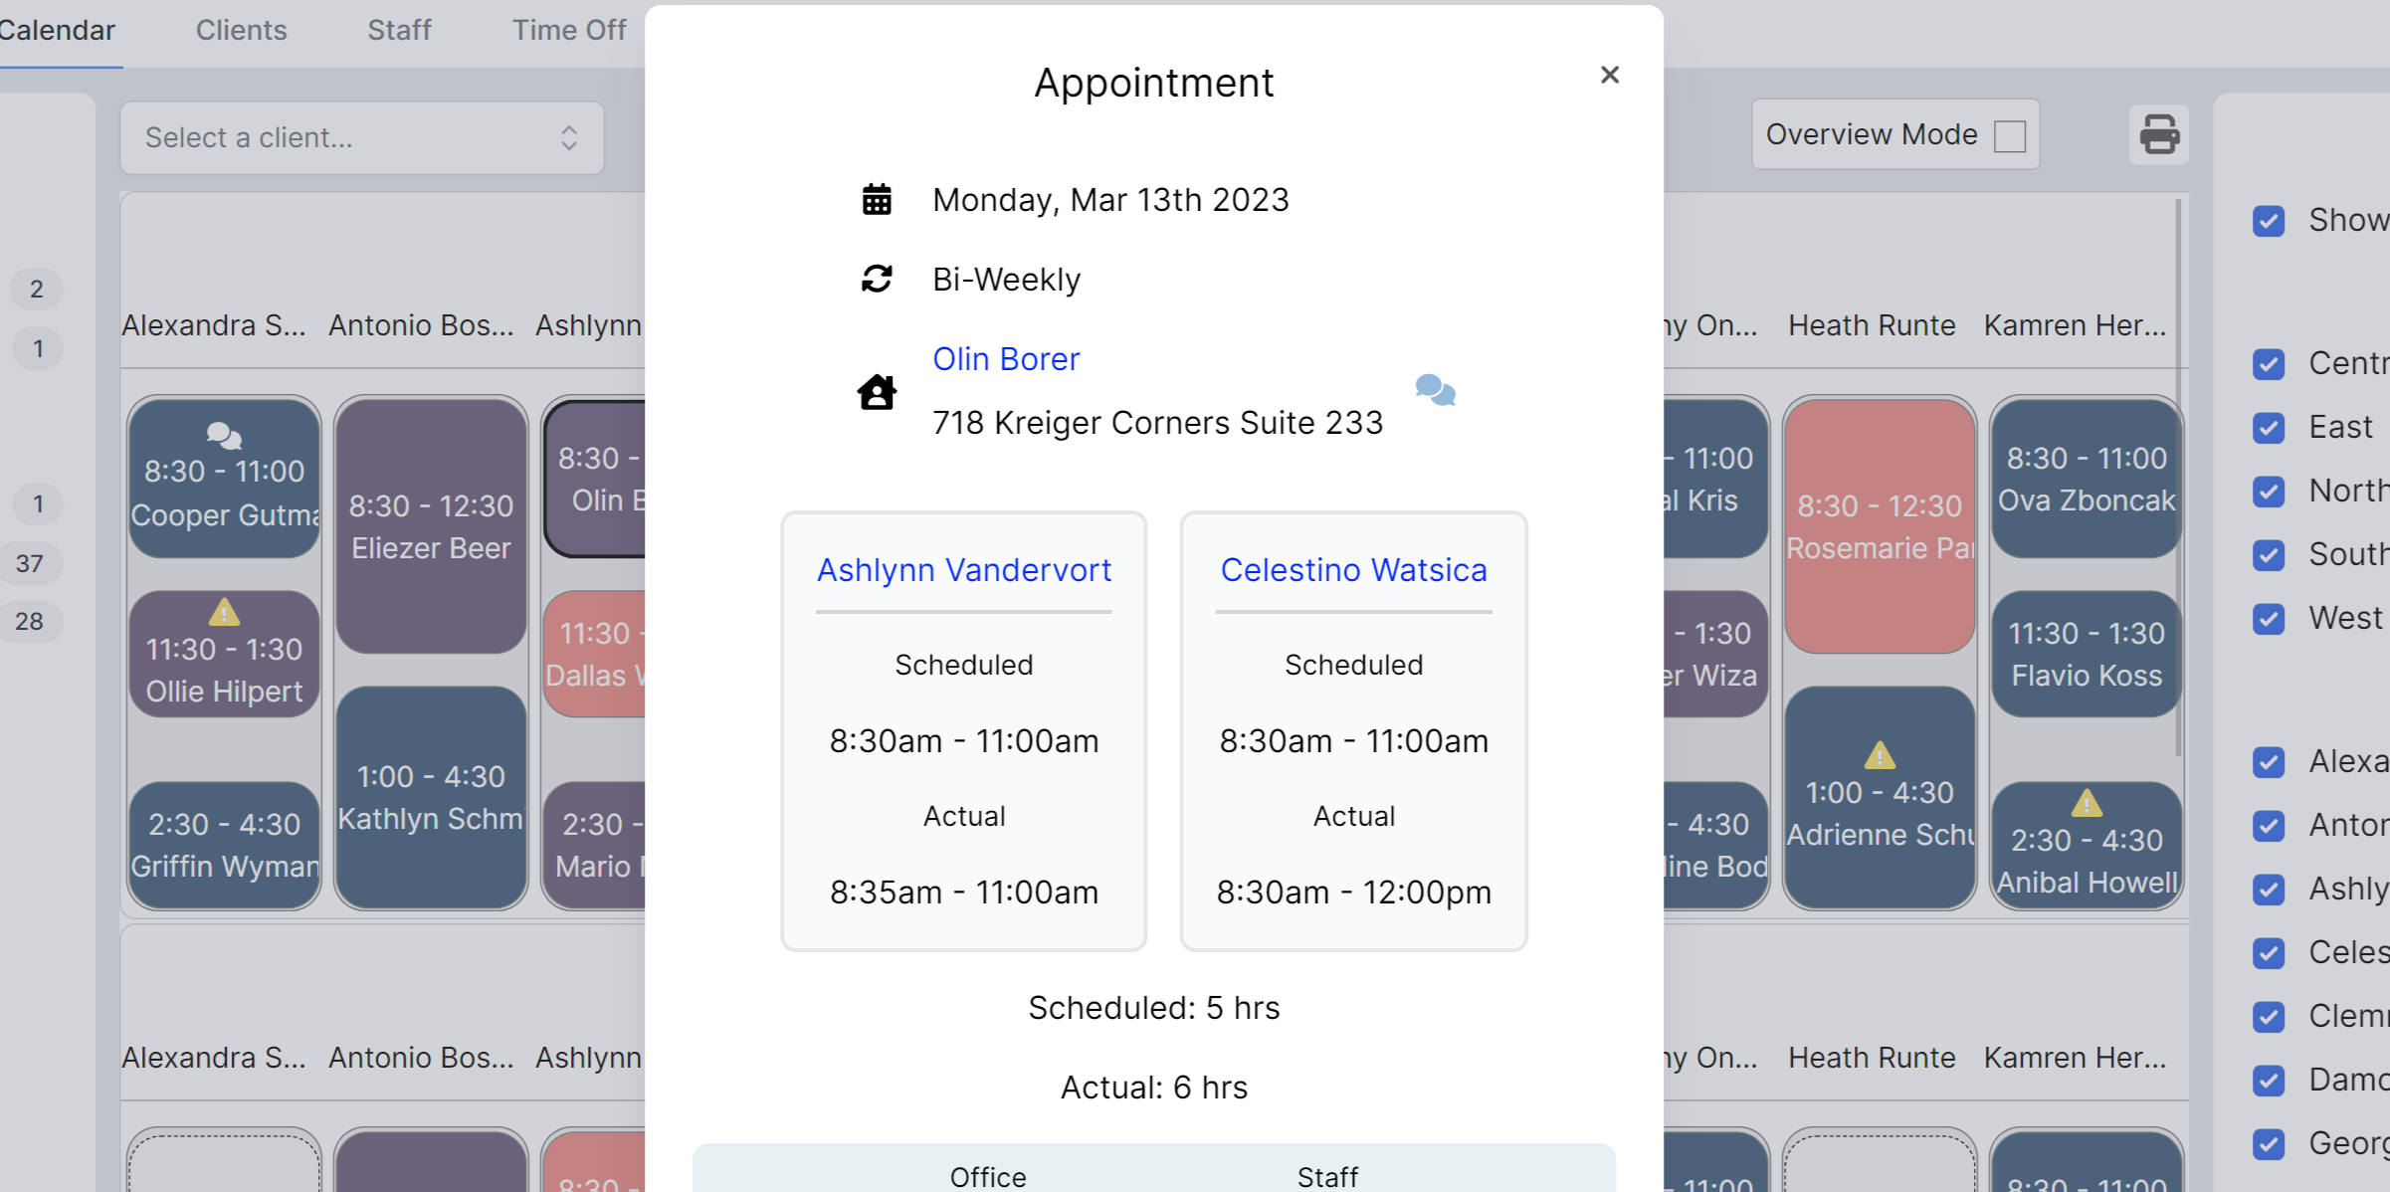Screen dimensions: 2390x1192
Task: Enable the Overview Mode checkbox
Action: (x=2010, y=135)
